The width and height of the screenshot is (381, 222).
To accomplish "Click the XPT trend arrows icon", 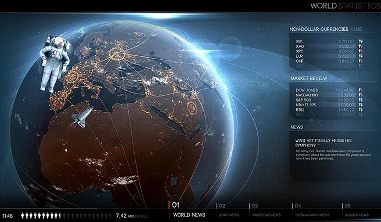I will point(360,51).
